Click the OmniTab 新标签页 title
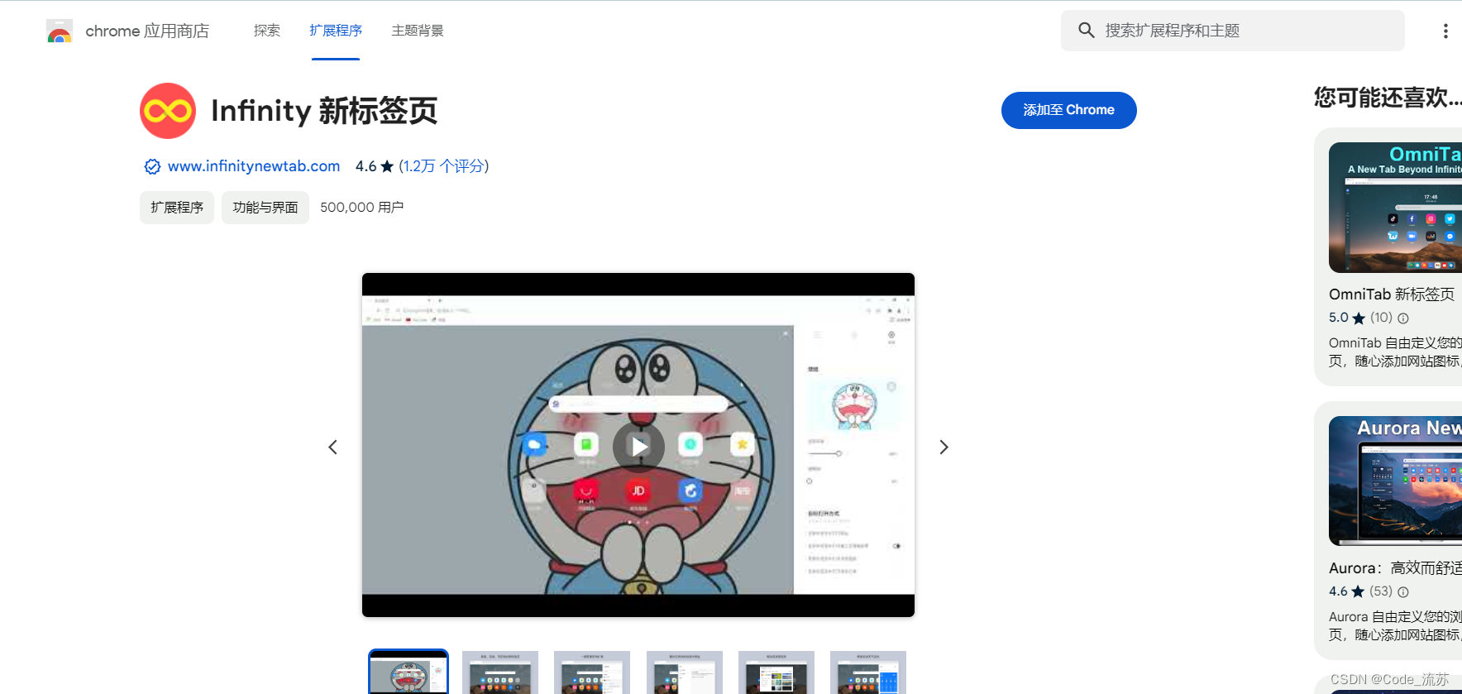The width and height of the screenshot is (1462, 694). click(1392, 294)
